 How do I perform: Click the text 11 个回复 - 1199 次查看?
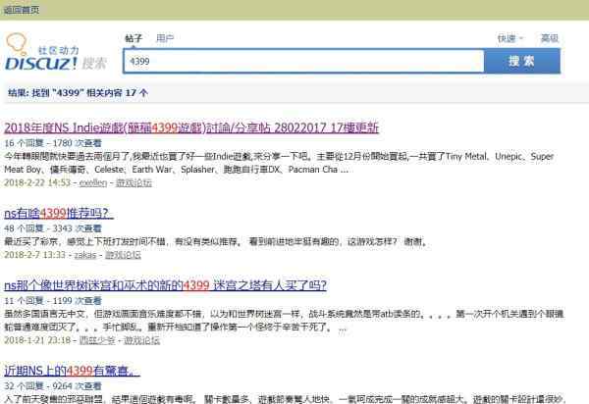53,301
